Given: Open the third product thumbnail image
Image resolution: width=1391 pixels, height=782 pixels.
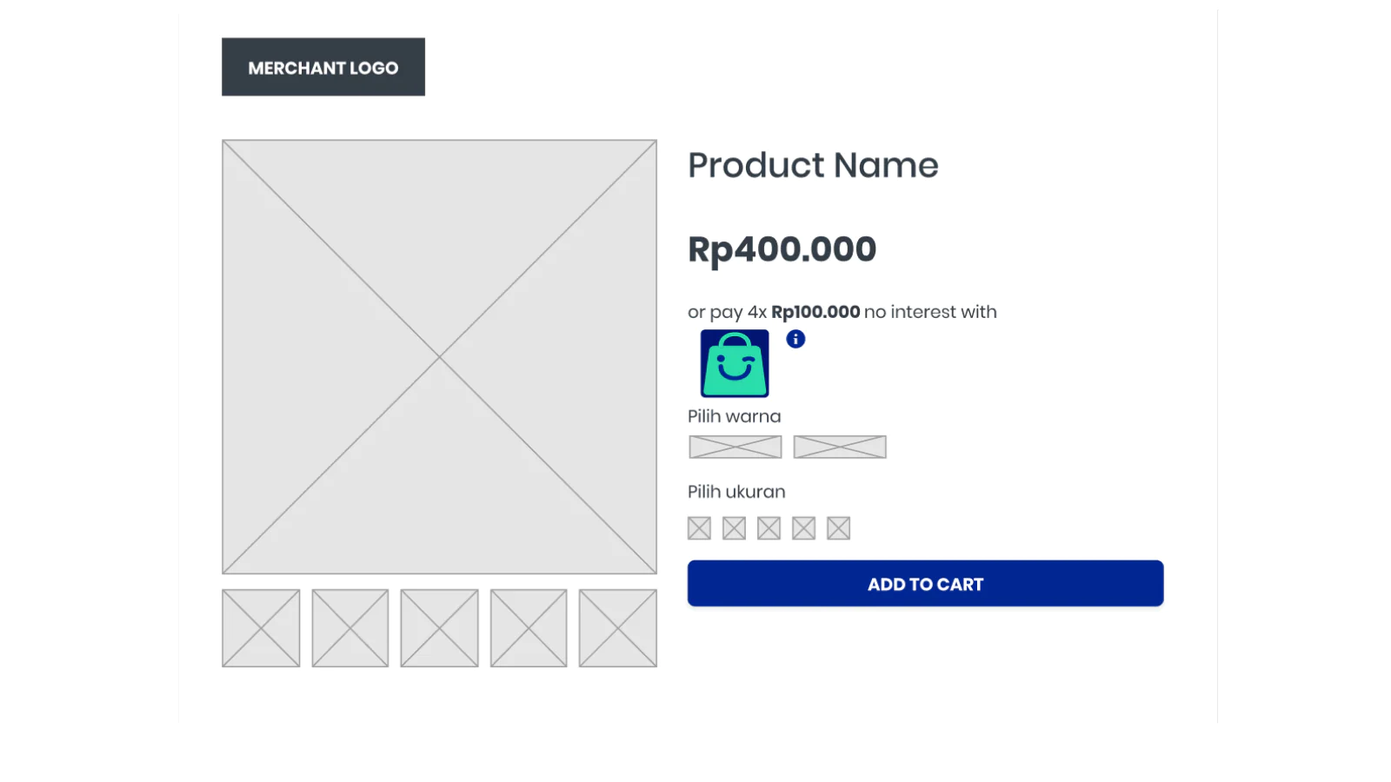Looking at the screenshot, I should click(439, 628).
